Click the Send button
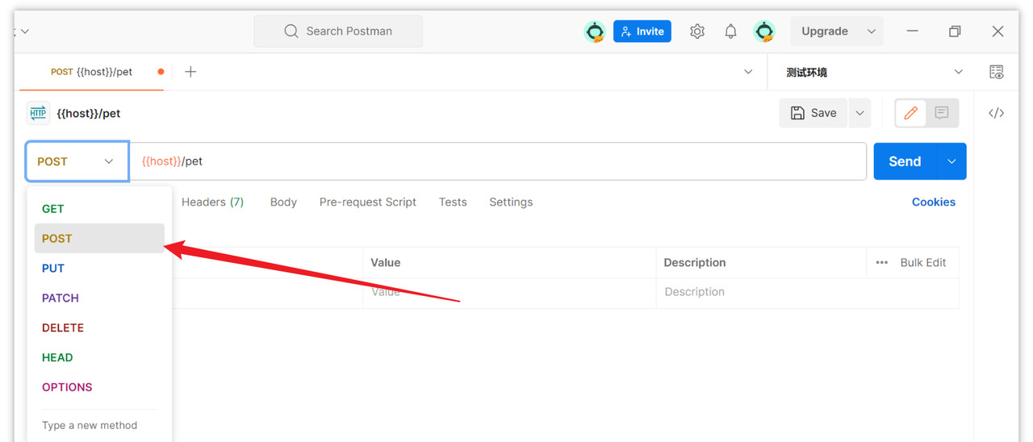 905,161
